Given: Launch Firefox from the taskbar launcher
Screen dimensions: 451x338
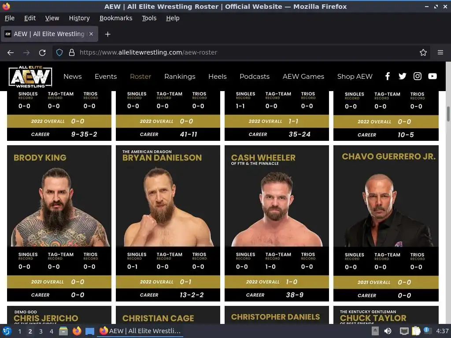Looking at the screenshot, I should tap(77, 331).
